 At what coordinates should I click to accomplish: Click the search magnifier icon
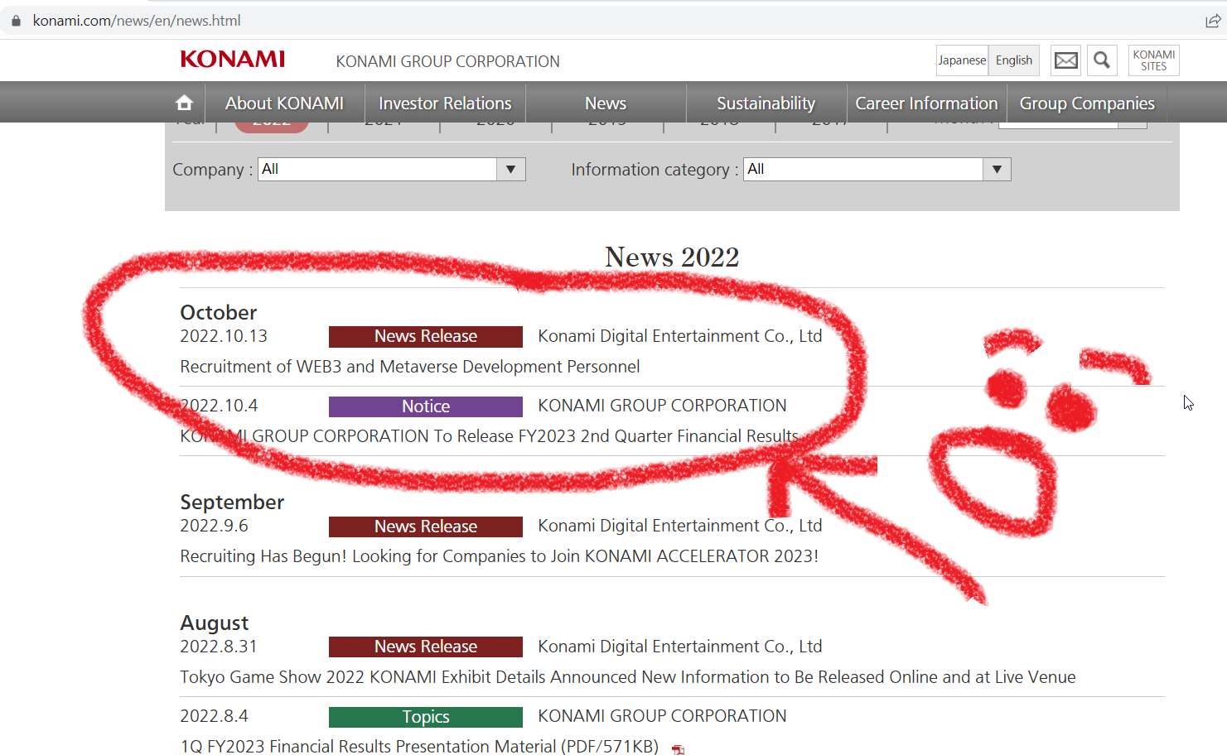tap(1102, 60)
